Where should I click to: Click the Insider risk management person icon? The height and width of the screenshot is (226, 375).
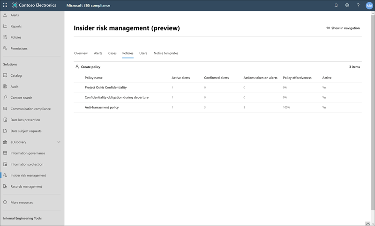(5, 175)
